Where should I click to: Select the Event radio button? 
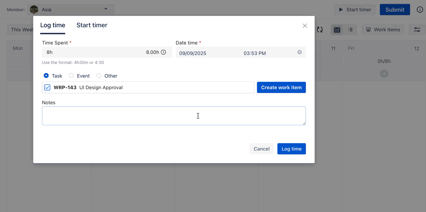[71, 76]
